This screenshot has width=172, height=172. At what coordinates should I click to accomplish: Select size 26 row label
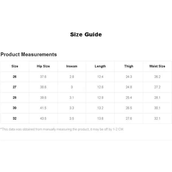click(15, 77)
